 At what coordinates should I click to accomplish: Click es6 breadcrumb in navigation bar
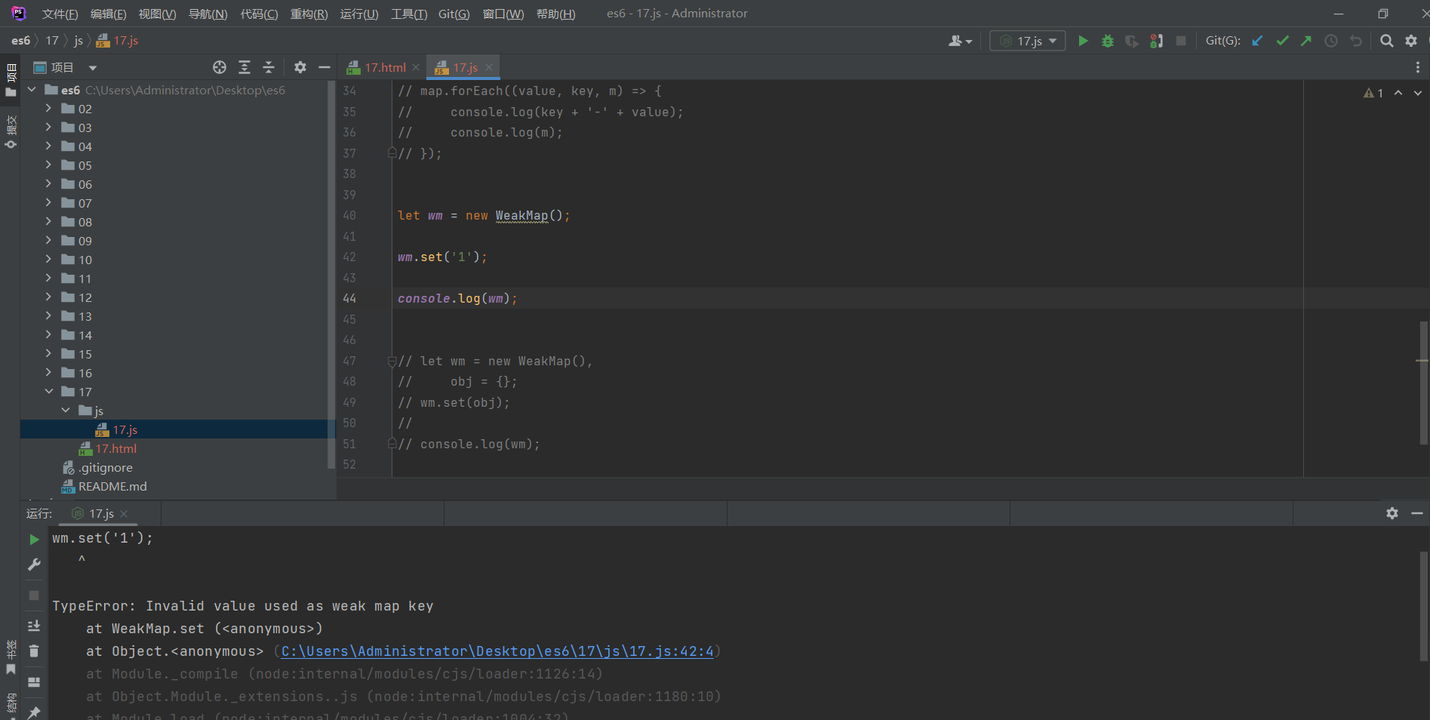click(x=21, y=41)
